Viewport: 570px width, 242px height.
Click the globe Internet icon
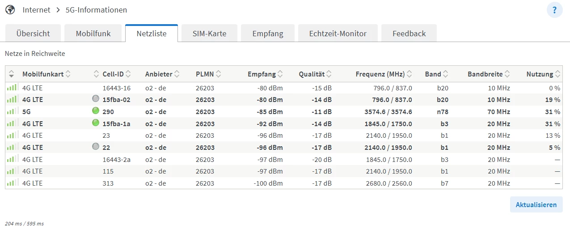pyautogui.click(x=10, y=10)
